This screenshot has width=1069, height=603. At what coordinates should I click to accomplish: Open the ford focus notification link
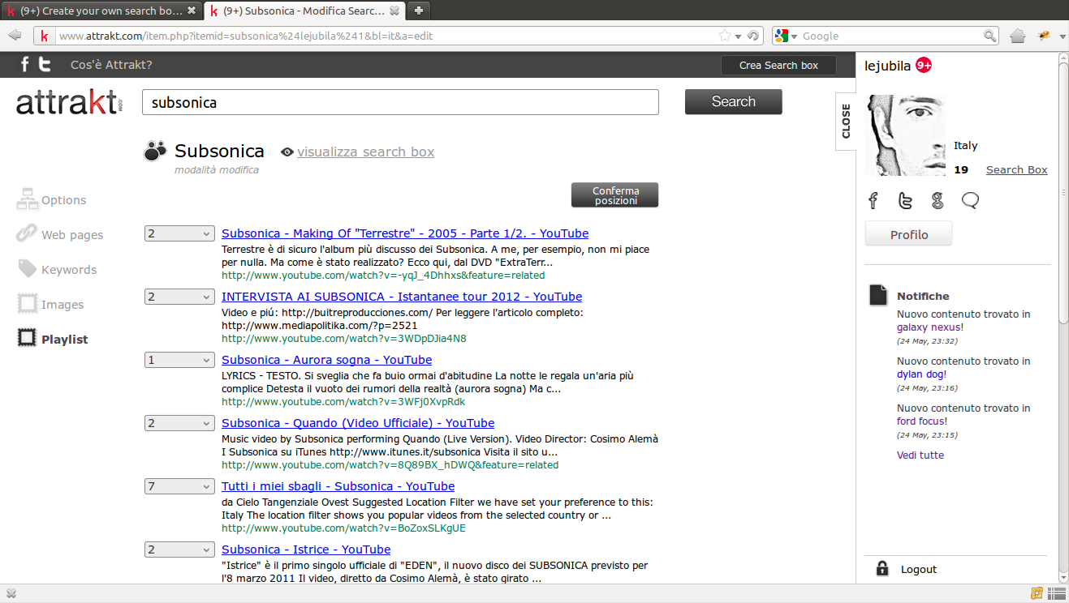(920, 421)
